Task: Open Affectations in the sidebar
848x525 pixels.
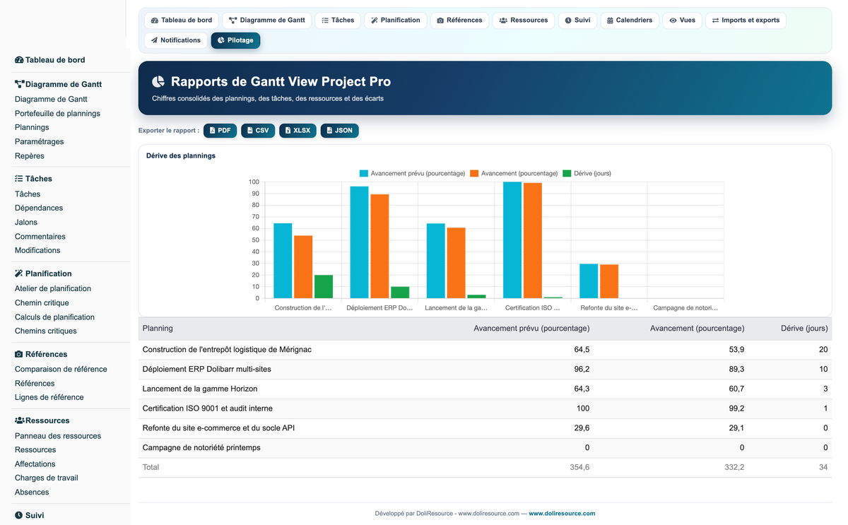Action: (x=35, y=464)
